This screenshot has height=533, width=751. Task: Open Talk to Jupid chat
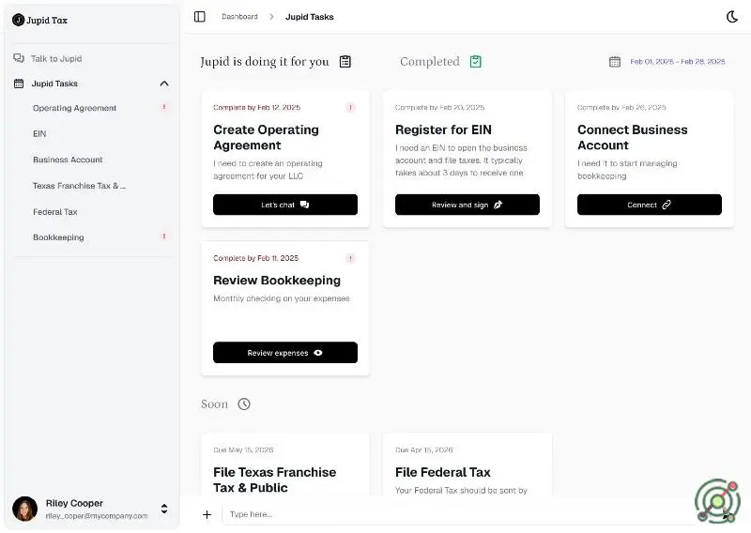(56, 58)
